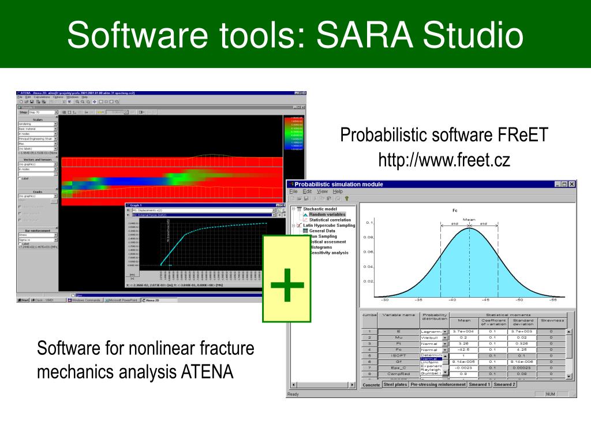Click the Windows Start button in taskbar
591x443 pixels.
point(23,300)
